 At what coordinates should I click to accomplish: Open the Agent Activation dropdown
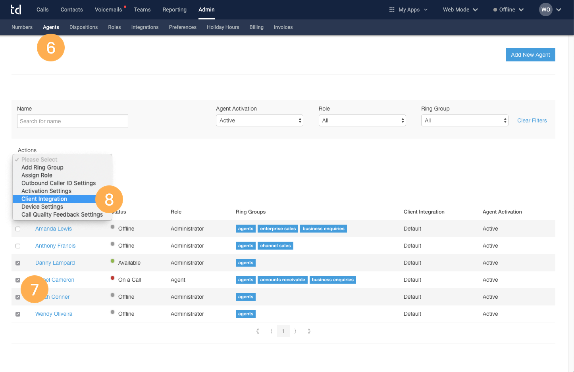point(260,120)
